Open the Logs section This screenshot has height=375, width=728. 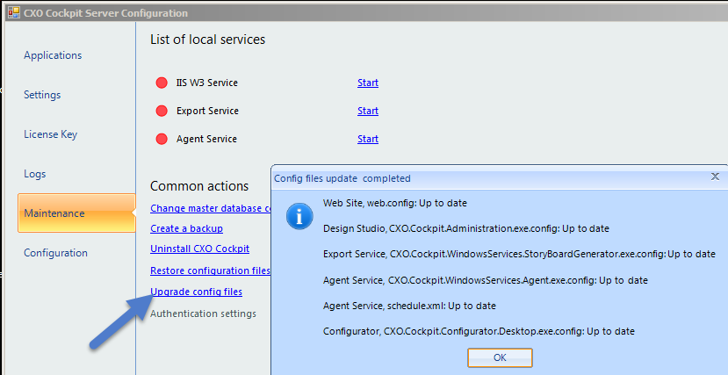35,174
